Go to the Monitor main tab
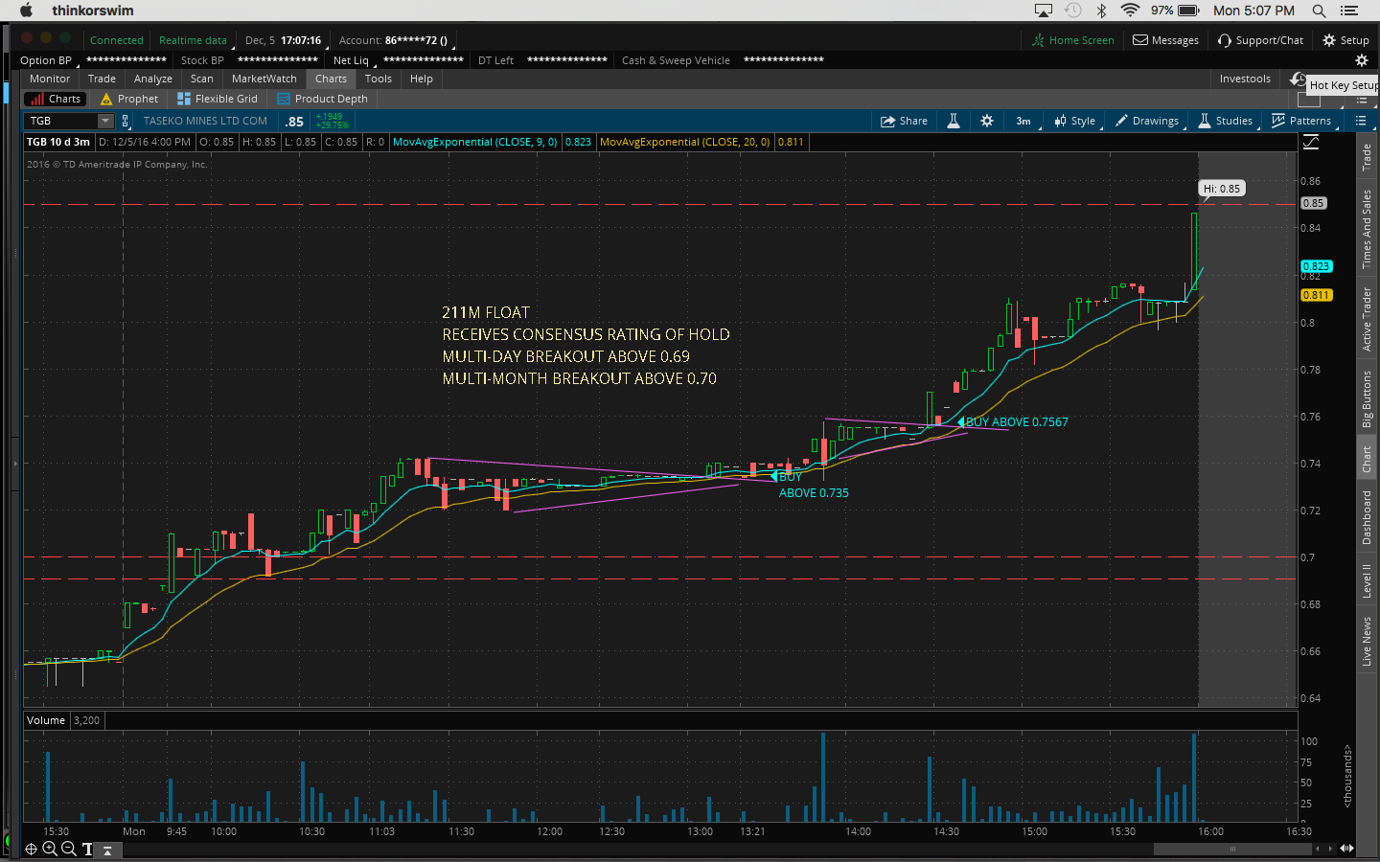 pyautogui.click(x=50, y=79)
